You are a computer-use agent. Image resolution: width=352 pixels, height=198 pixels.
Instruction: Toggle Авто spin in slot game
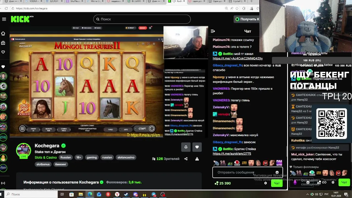(x=126, y=129)
